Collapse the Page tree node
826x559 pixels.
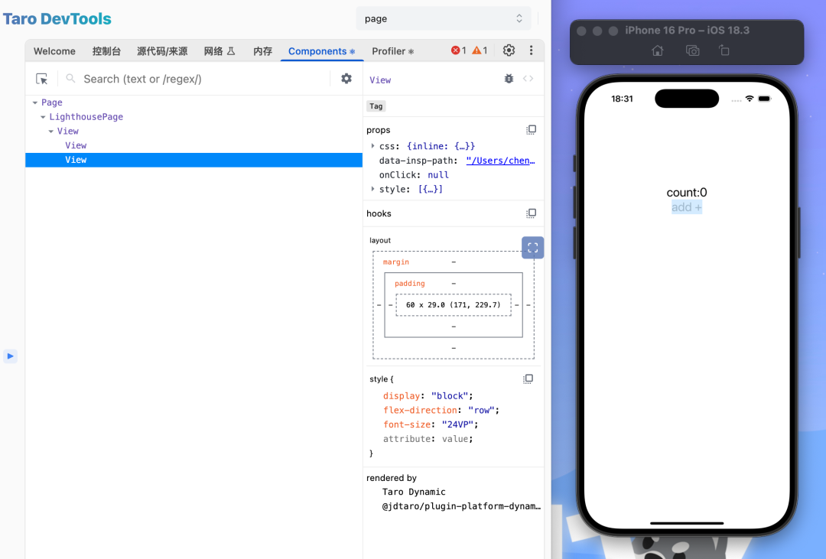(34, 102)
